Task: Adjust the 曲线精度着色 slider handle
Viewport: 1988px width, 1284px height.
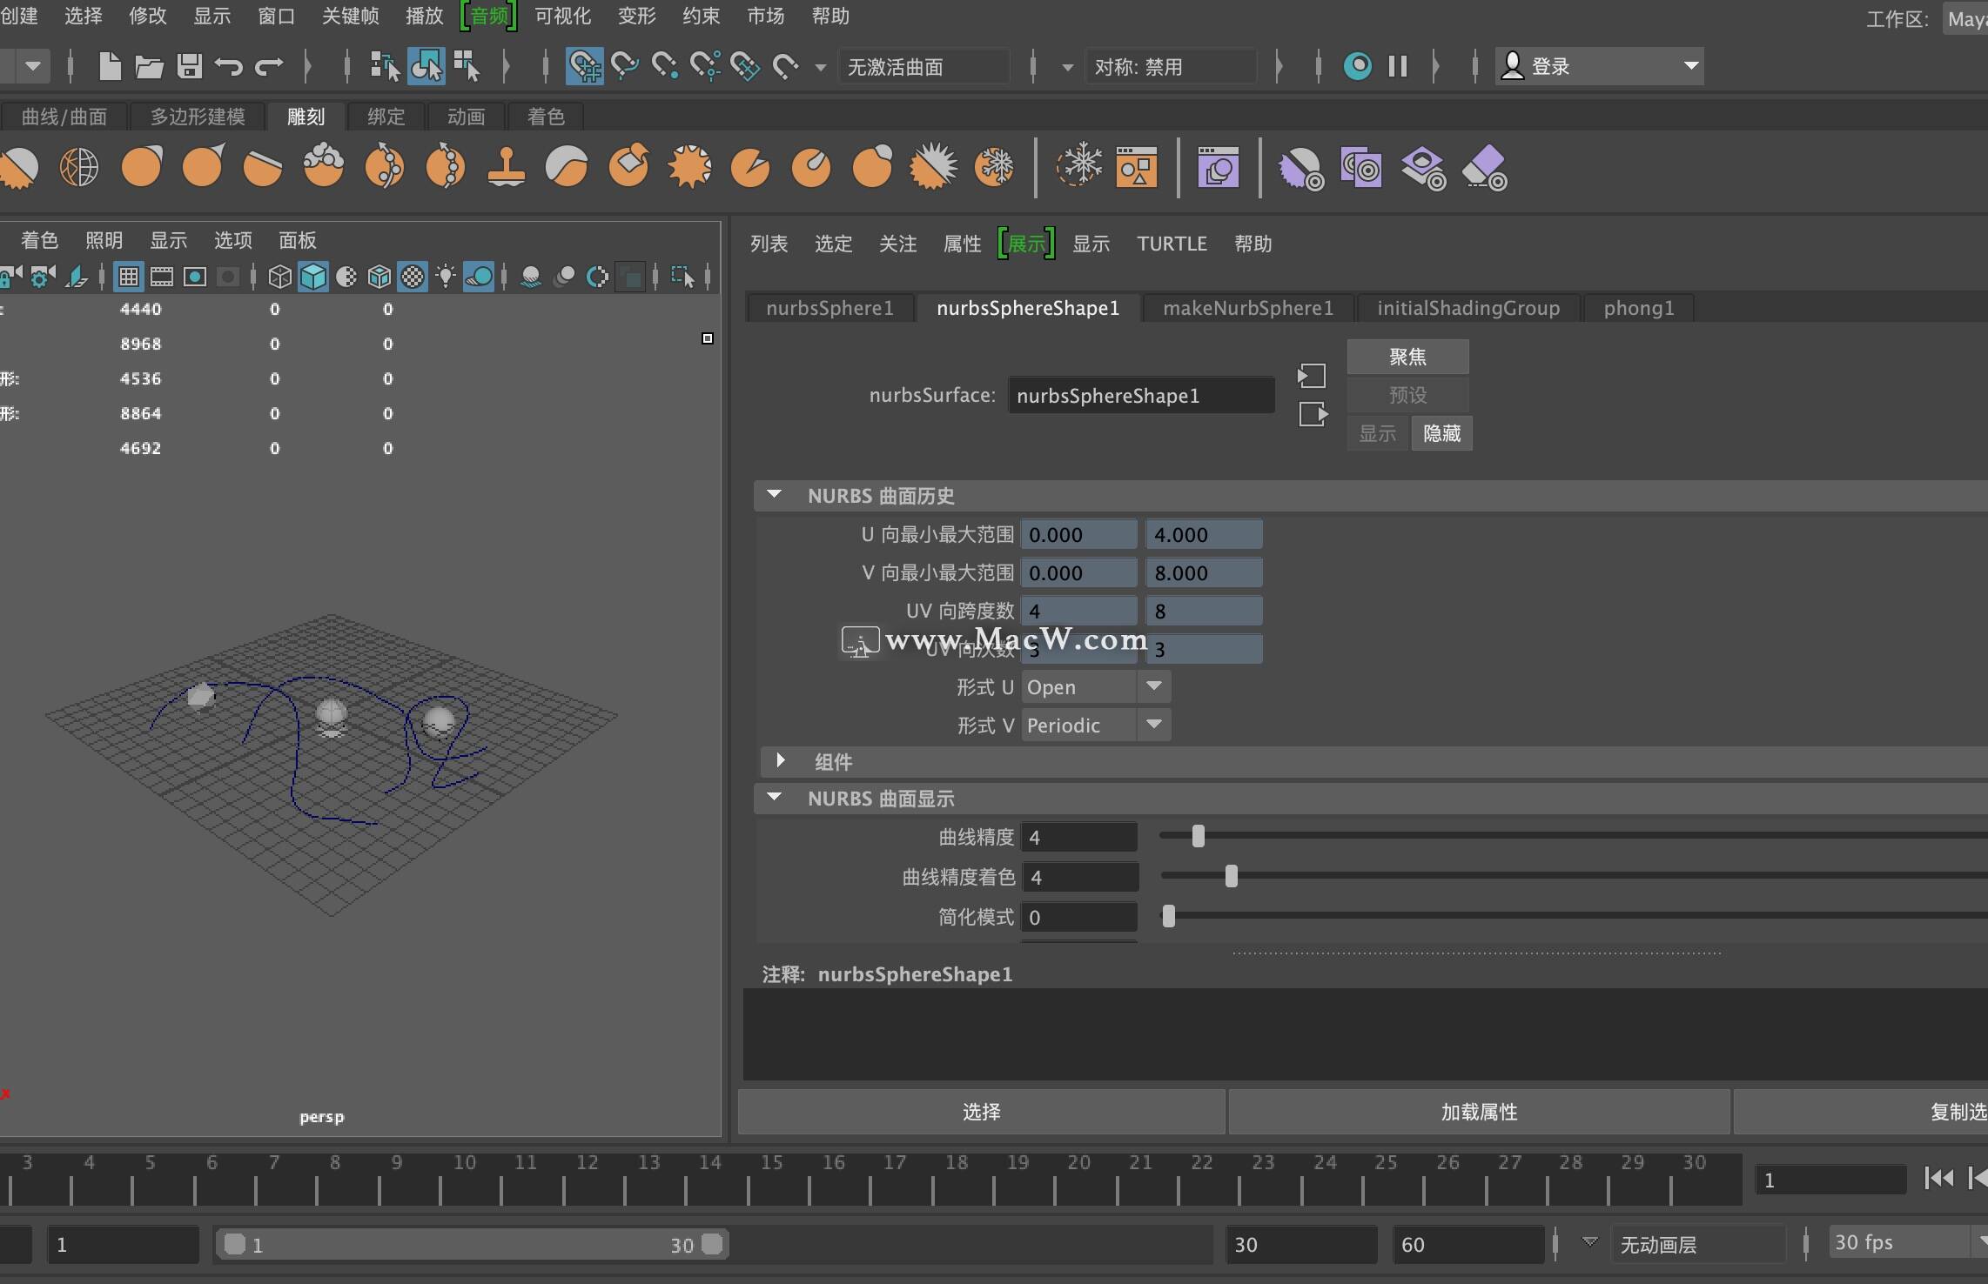Action: coord(1231,876)
